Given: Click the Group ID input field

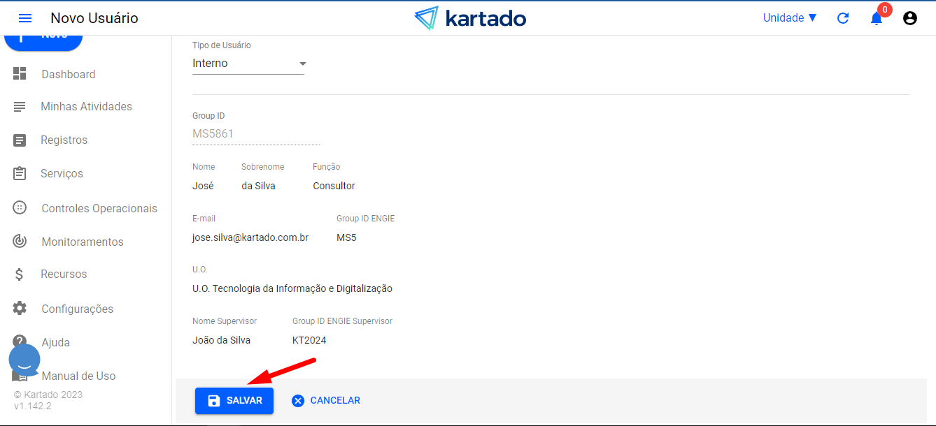Looking at the screenshot, I should 255,133.
